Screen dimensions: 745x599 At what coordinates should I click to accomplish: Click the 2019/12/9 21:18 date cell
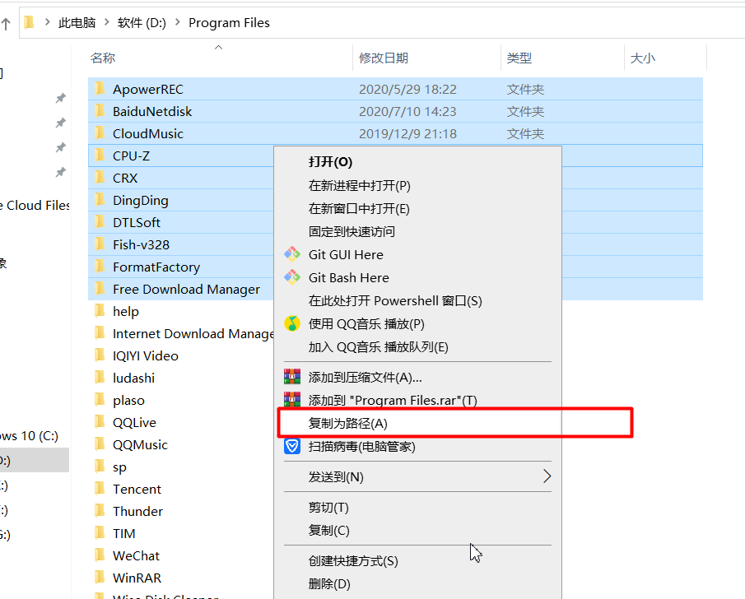(407, 133)
